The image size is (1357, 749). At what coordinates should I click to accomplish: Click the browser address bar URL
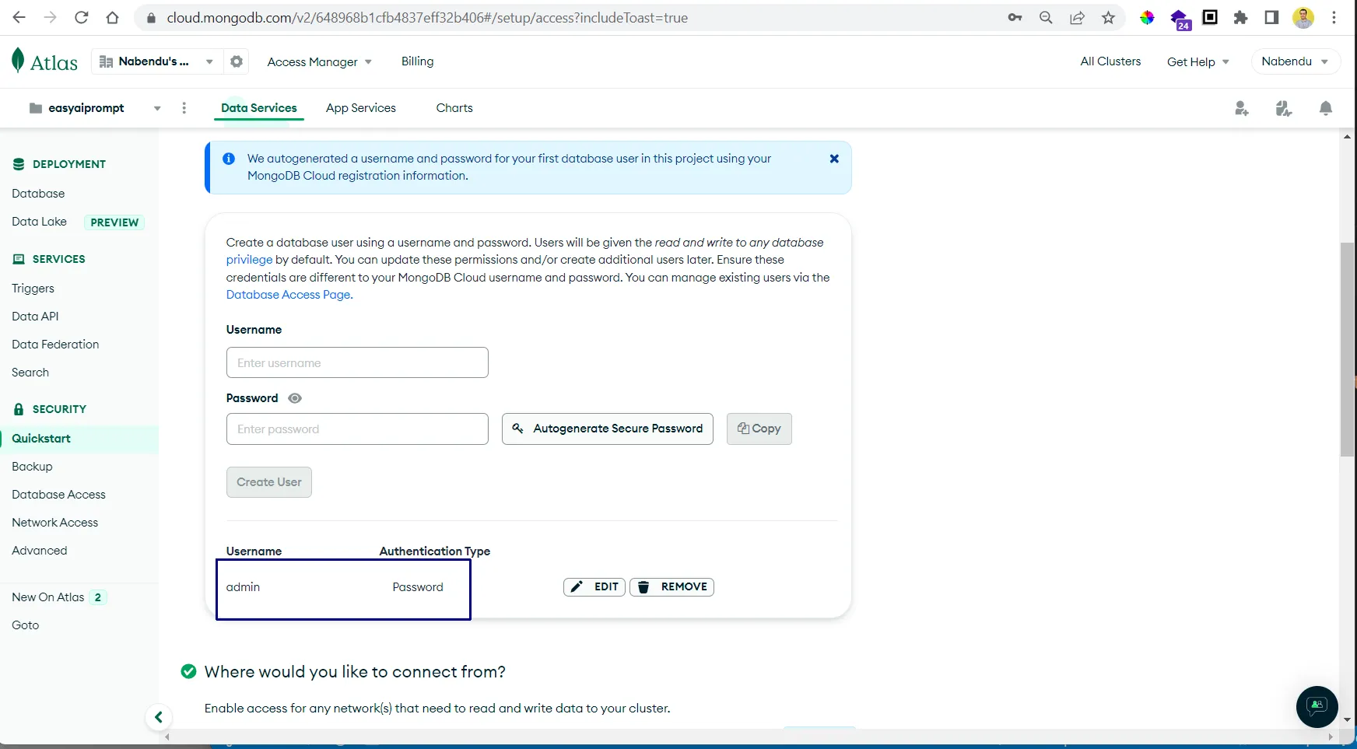point(427,17)
